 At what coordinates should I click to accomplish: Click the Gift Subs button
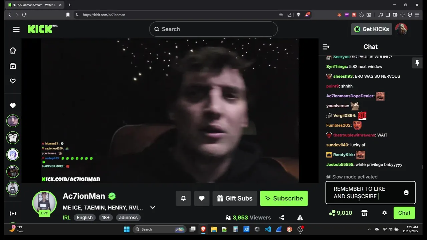(x=235, y=198)
